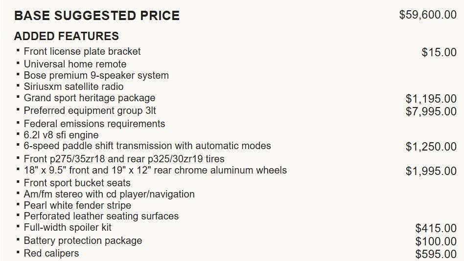Viewport: 464px width, 261px height.
Task: Click the $595.00 Red calipers price
Action: (436, 254)
